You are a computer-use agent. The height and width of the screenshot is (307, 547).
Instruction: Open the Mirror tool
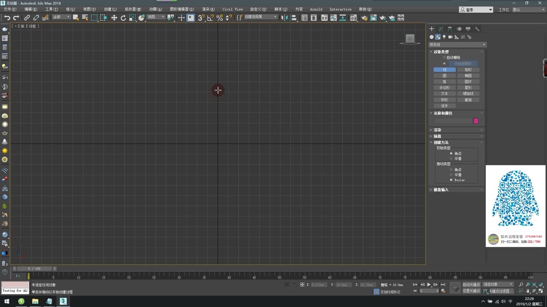284,17
